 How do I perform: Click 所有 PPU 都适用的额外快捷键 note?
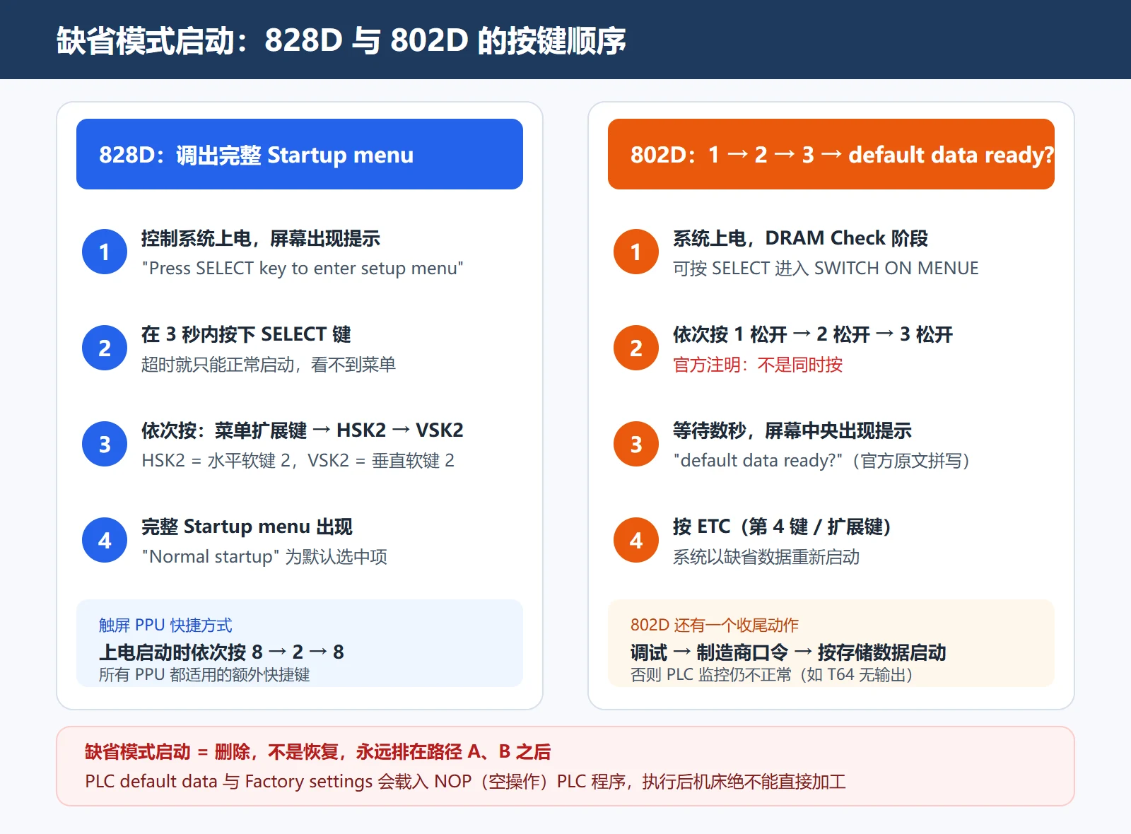(204, 674)
